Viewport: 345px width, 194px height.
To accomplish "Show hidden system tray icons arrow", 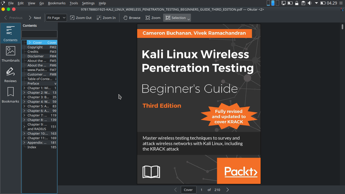I will (316, 3).
